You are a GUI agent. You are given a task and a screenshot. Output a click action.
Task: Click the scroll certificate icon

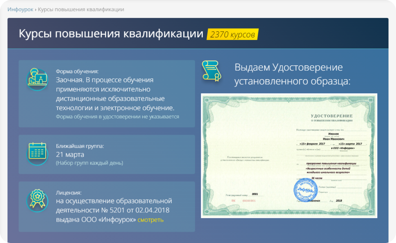click(x=212, y=71)
